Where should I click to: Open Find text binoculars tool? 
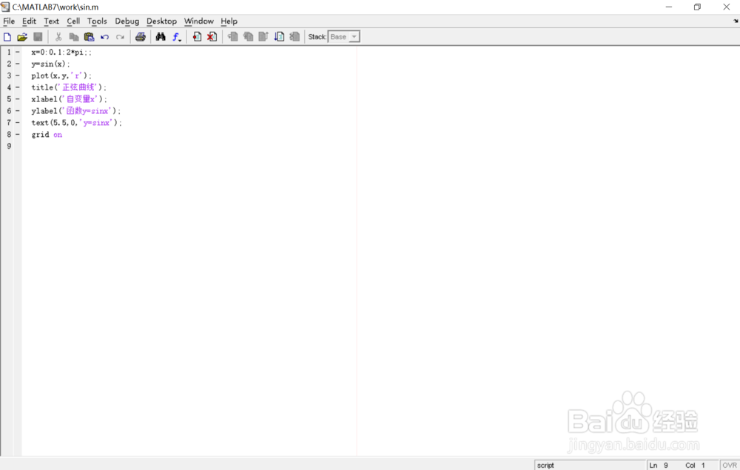[x=161, y=37]
